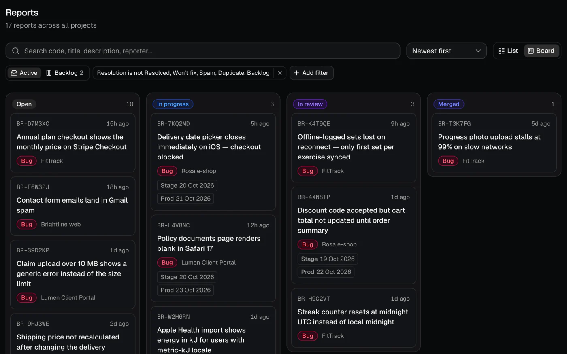
Task: Open card BR-D7M3XC Annual plan checkout
Action: [x=72, y=143]
